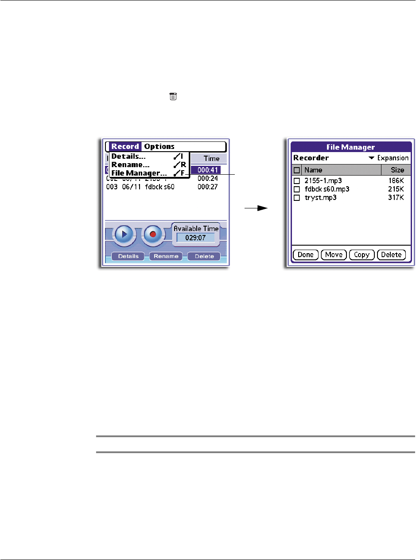Click the 215K size value
Screen dimensions: 416x560
[x=396, y=189]
